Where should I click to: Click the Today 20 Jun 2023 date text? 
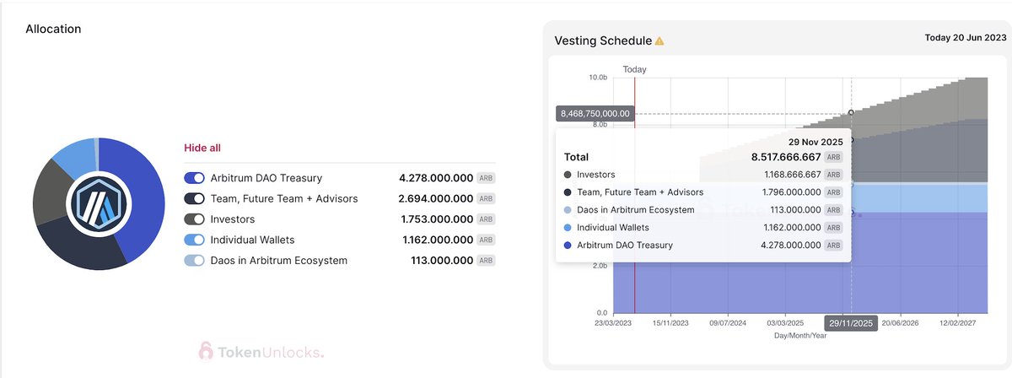(966, 37)
